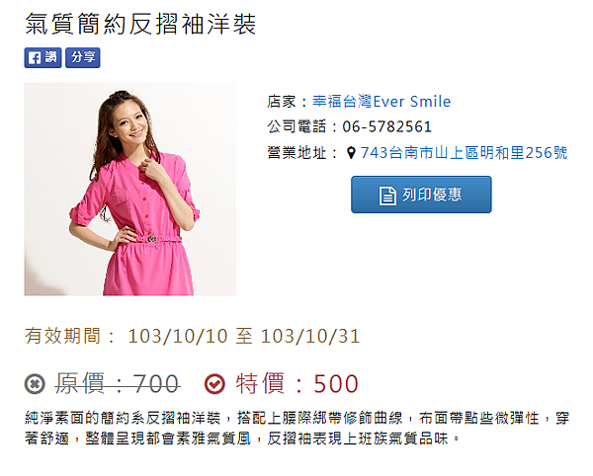Click the Facebook logo icon in like button
Viewport: 593px width, 476px height.
coord(35,58)
